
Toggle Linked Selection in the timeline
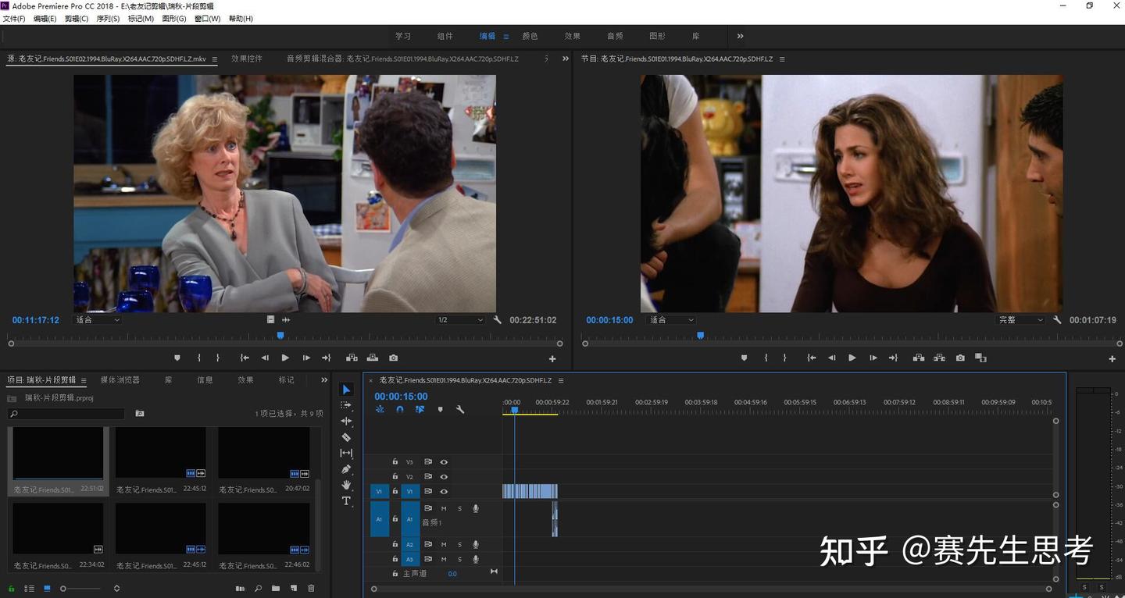pos(420,409)
